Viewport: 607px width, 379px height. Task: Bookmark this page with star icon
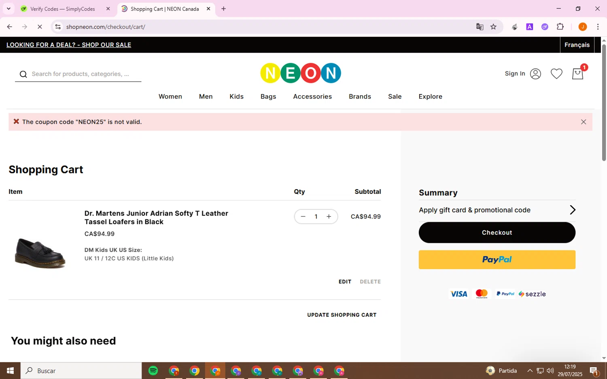[493, 27]
